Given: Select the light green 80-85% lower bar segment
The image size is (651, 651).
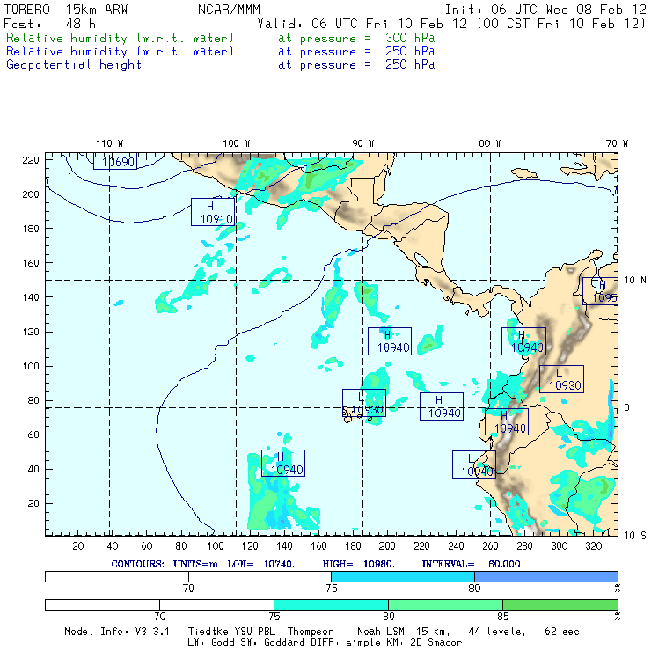Looking at the screenshot, I should [x=445, y=604].
